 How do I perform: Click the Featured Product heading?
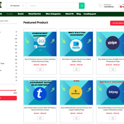pos(36,23)
